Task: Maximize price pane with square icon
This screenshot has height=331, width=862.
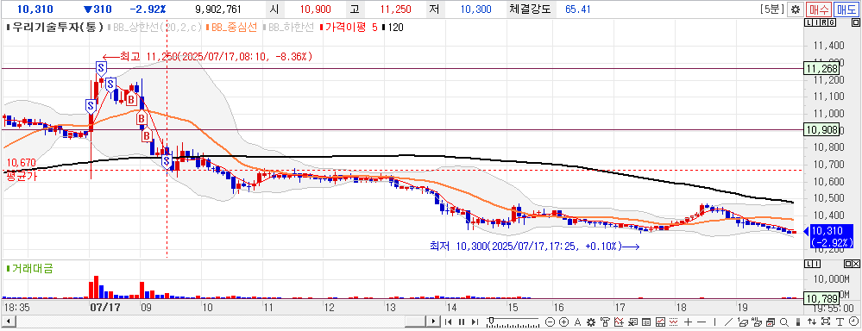Action: (855, 22)
